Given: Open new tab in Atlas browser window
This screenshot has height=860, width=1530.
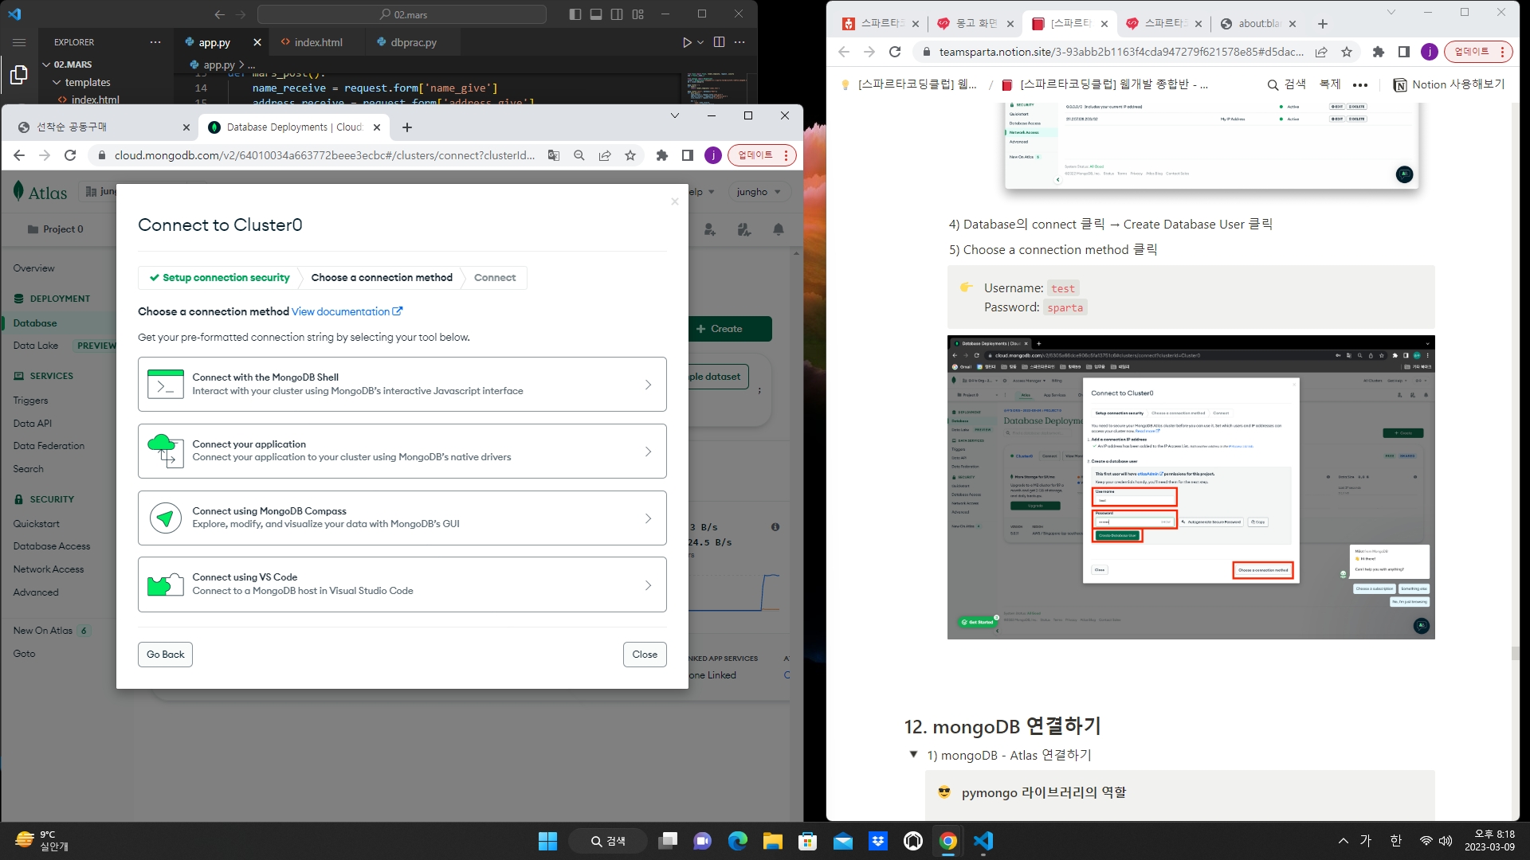Looking at the screenshot, I should pos(406,127).
